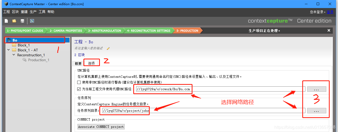
Task: Go to step 1 Photos/Point Clouds
Action: pyautogui.click(x=25, y=31)
